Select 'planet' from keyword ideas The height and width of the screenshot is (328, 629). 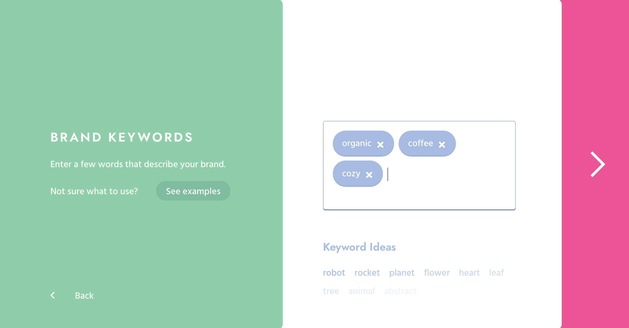click(402, 272)
